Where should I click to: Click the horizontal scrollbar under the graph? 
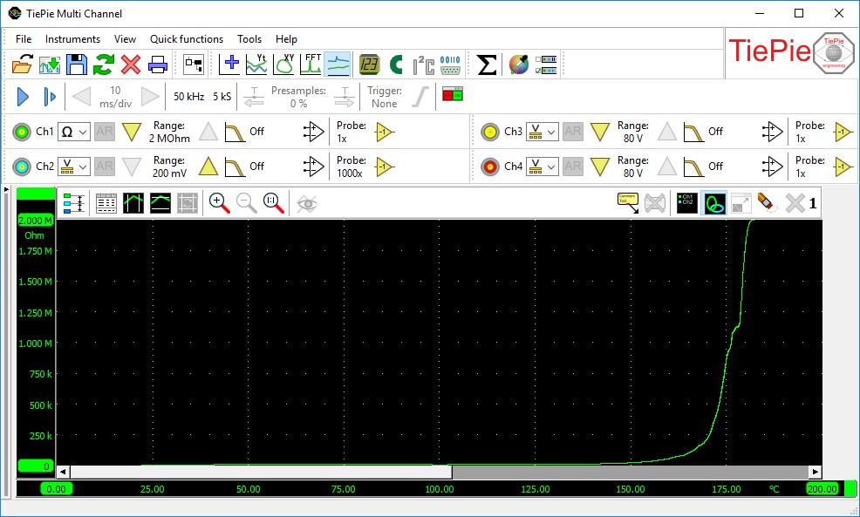coord(262,472)
